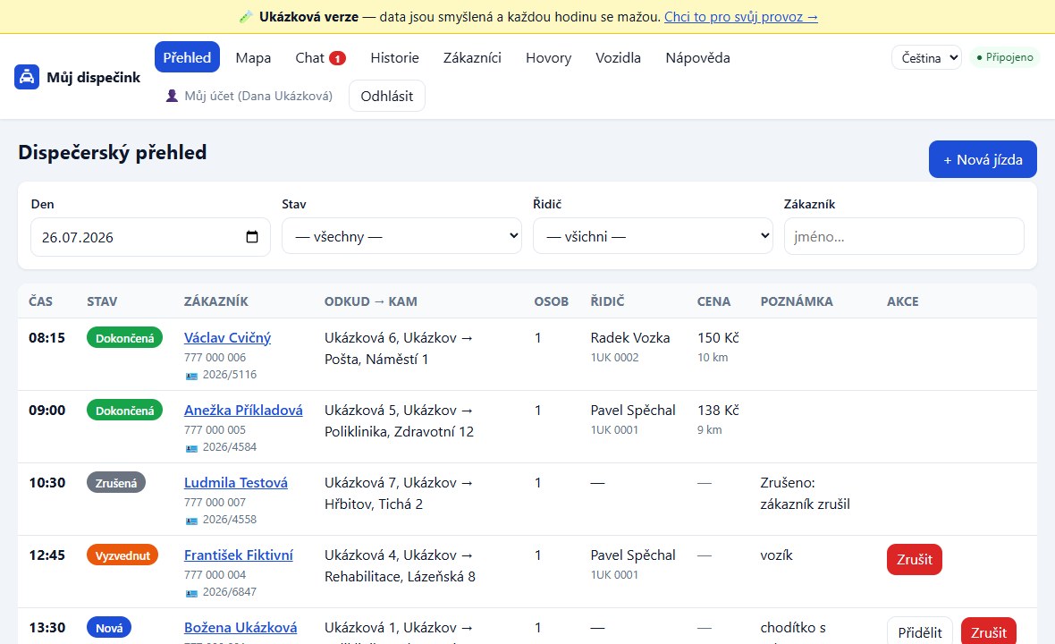Open the Čeština language dropdown
Screen dimensions: 1055x644
click(x=926, y=58)
